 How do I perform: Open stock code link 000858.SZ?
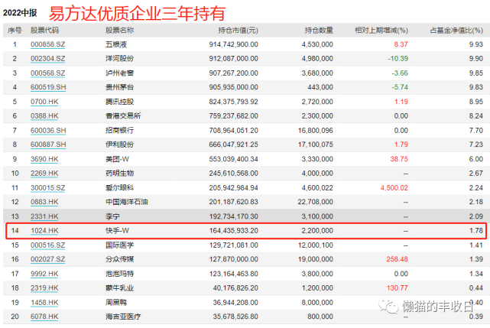[46, 45]
